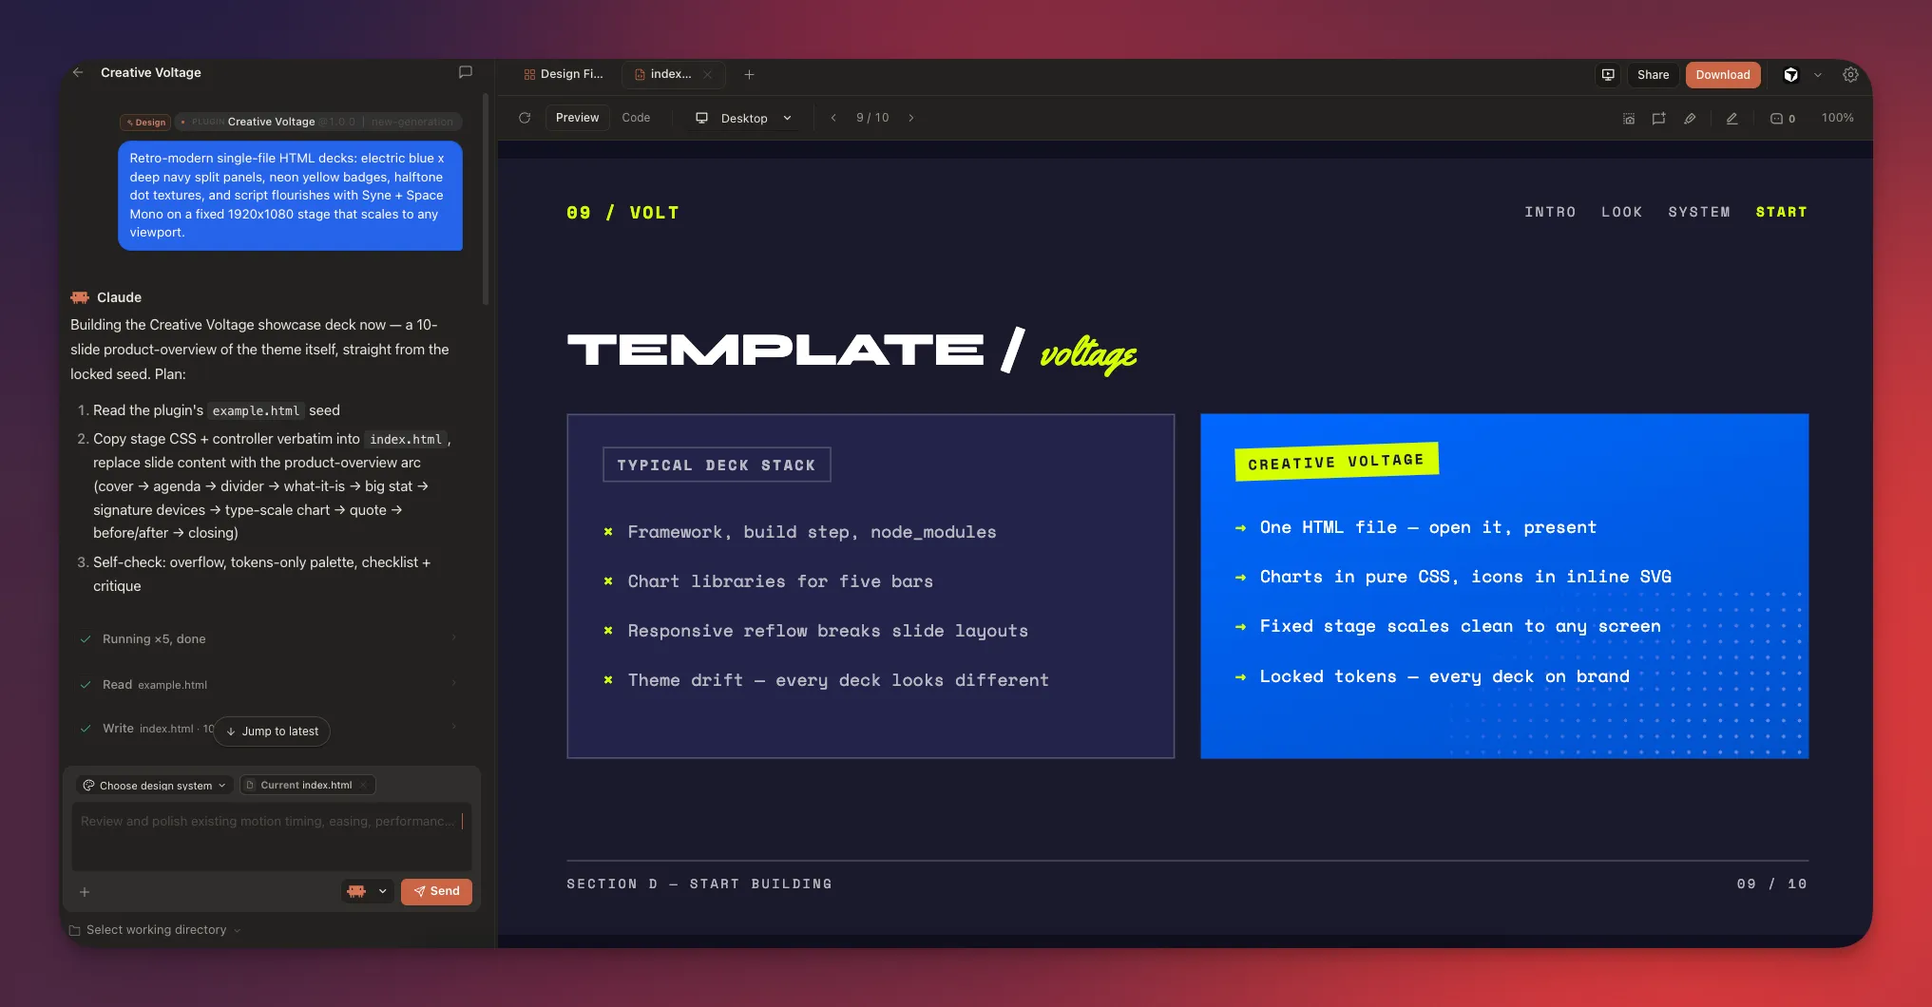
Task: Go to the previous slide
Action: click(x=833, y=118)
